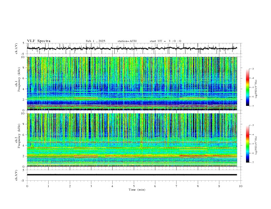Click the "ch.3(V)" axis label
271x209 pixels.
(16, 175)
